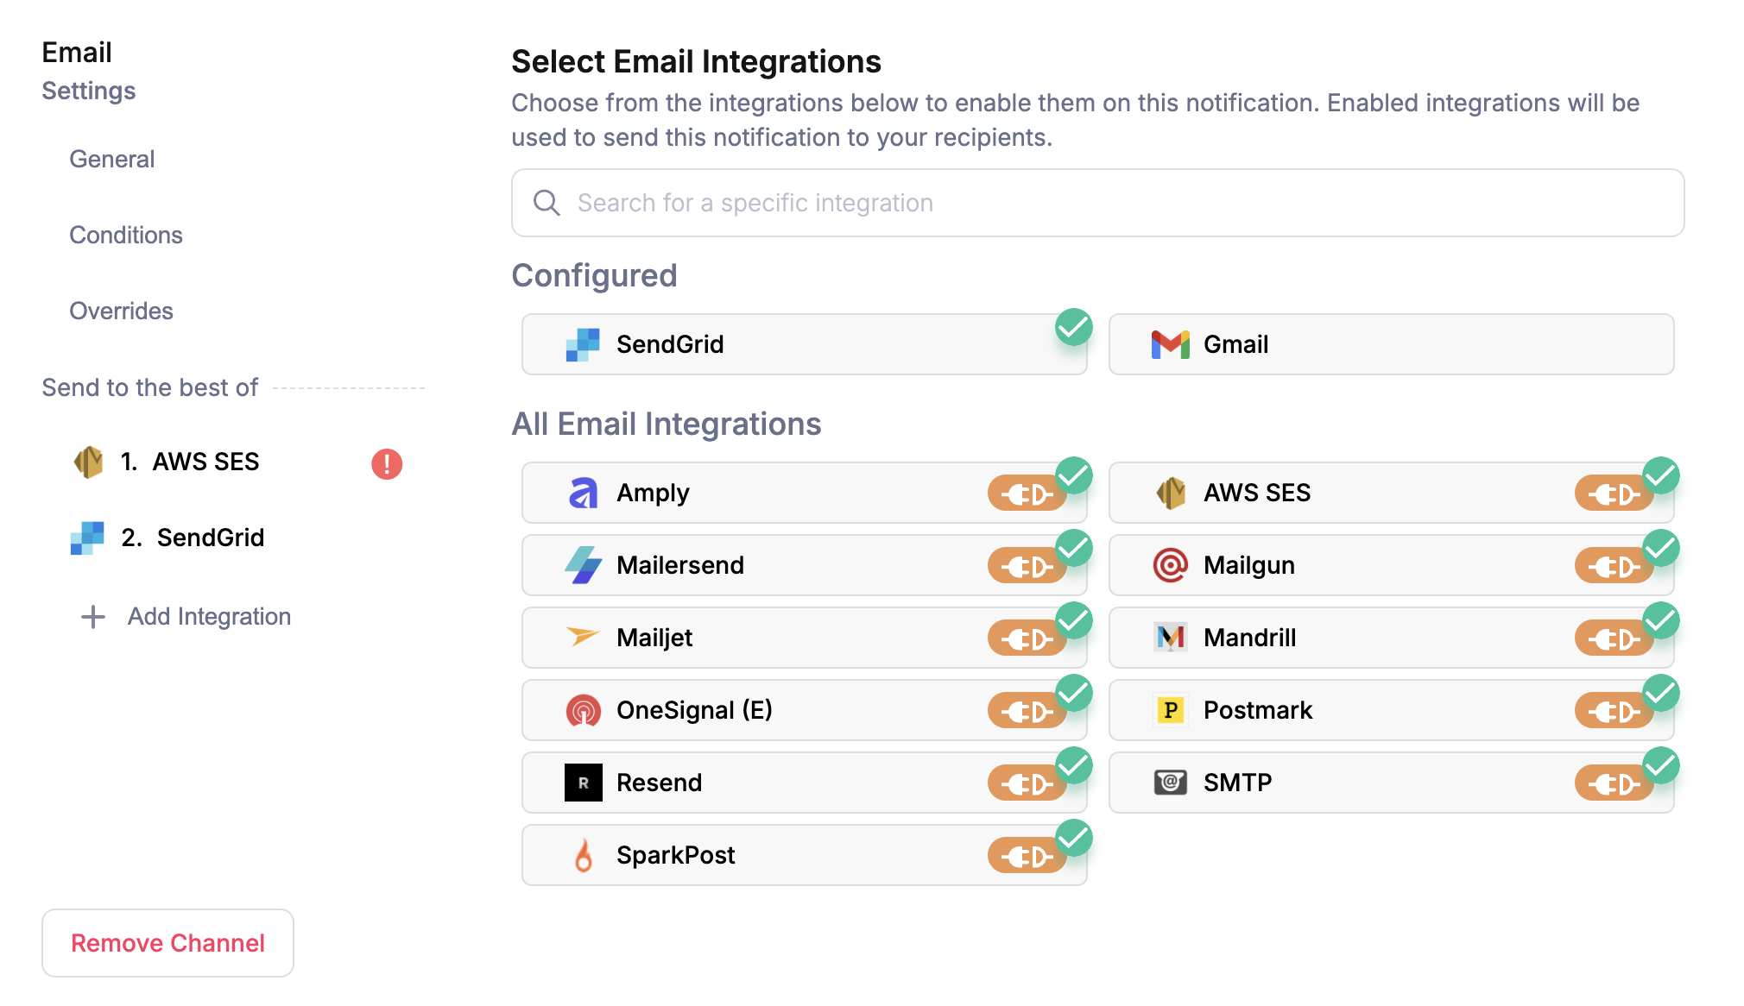Image resolution: width=1744 pixels, height=1006 pixels.
Task: Click the Remove Channel button
Action: (x=167, y=943)
